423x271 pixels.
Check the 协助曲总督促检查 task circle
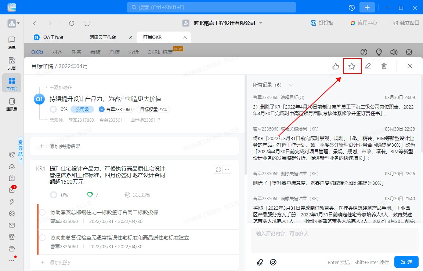tap(42, 238)
